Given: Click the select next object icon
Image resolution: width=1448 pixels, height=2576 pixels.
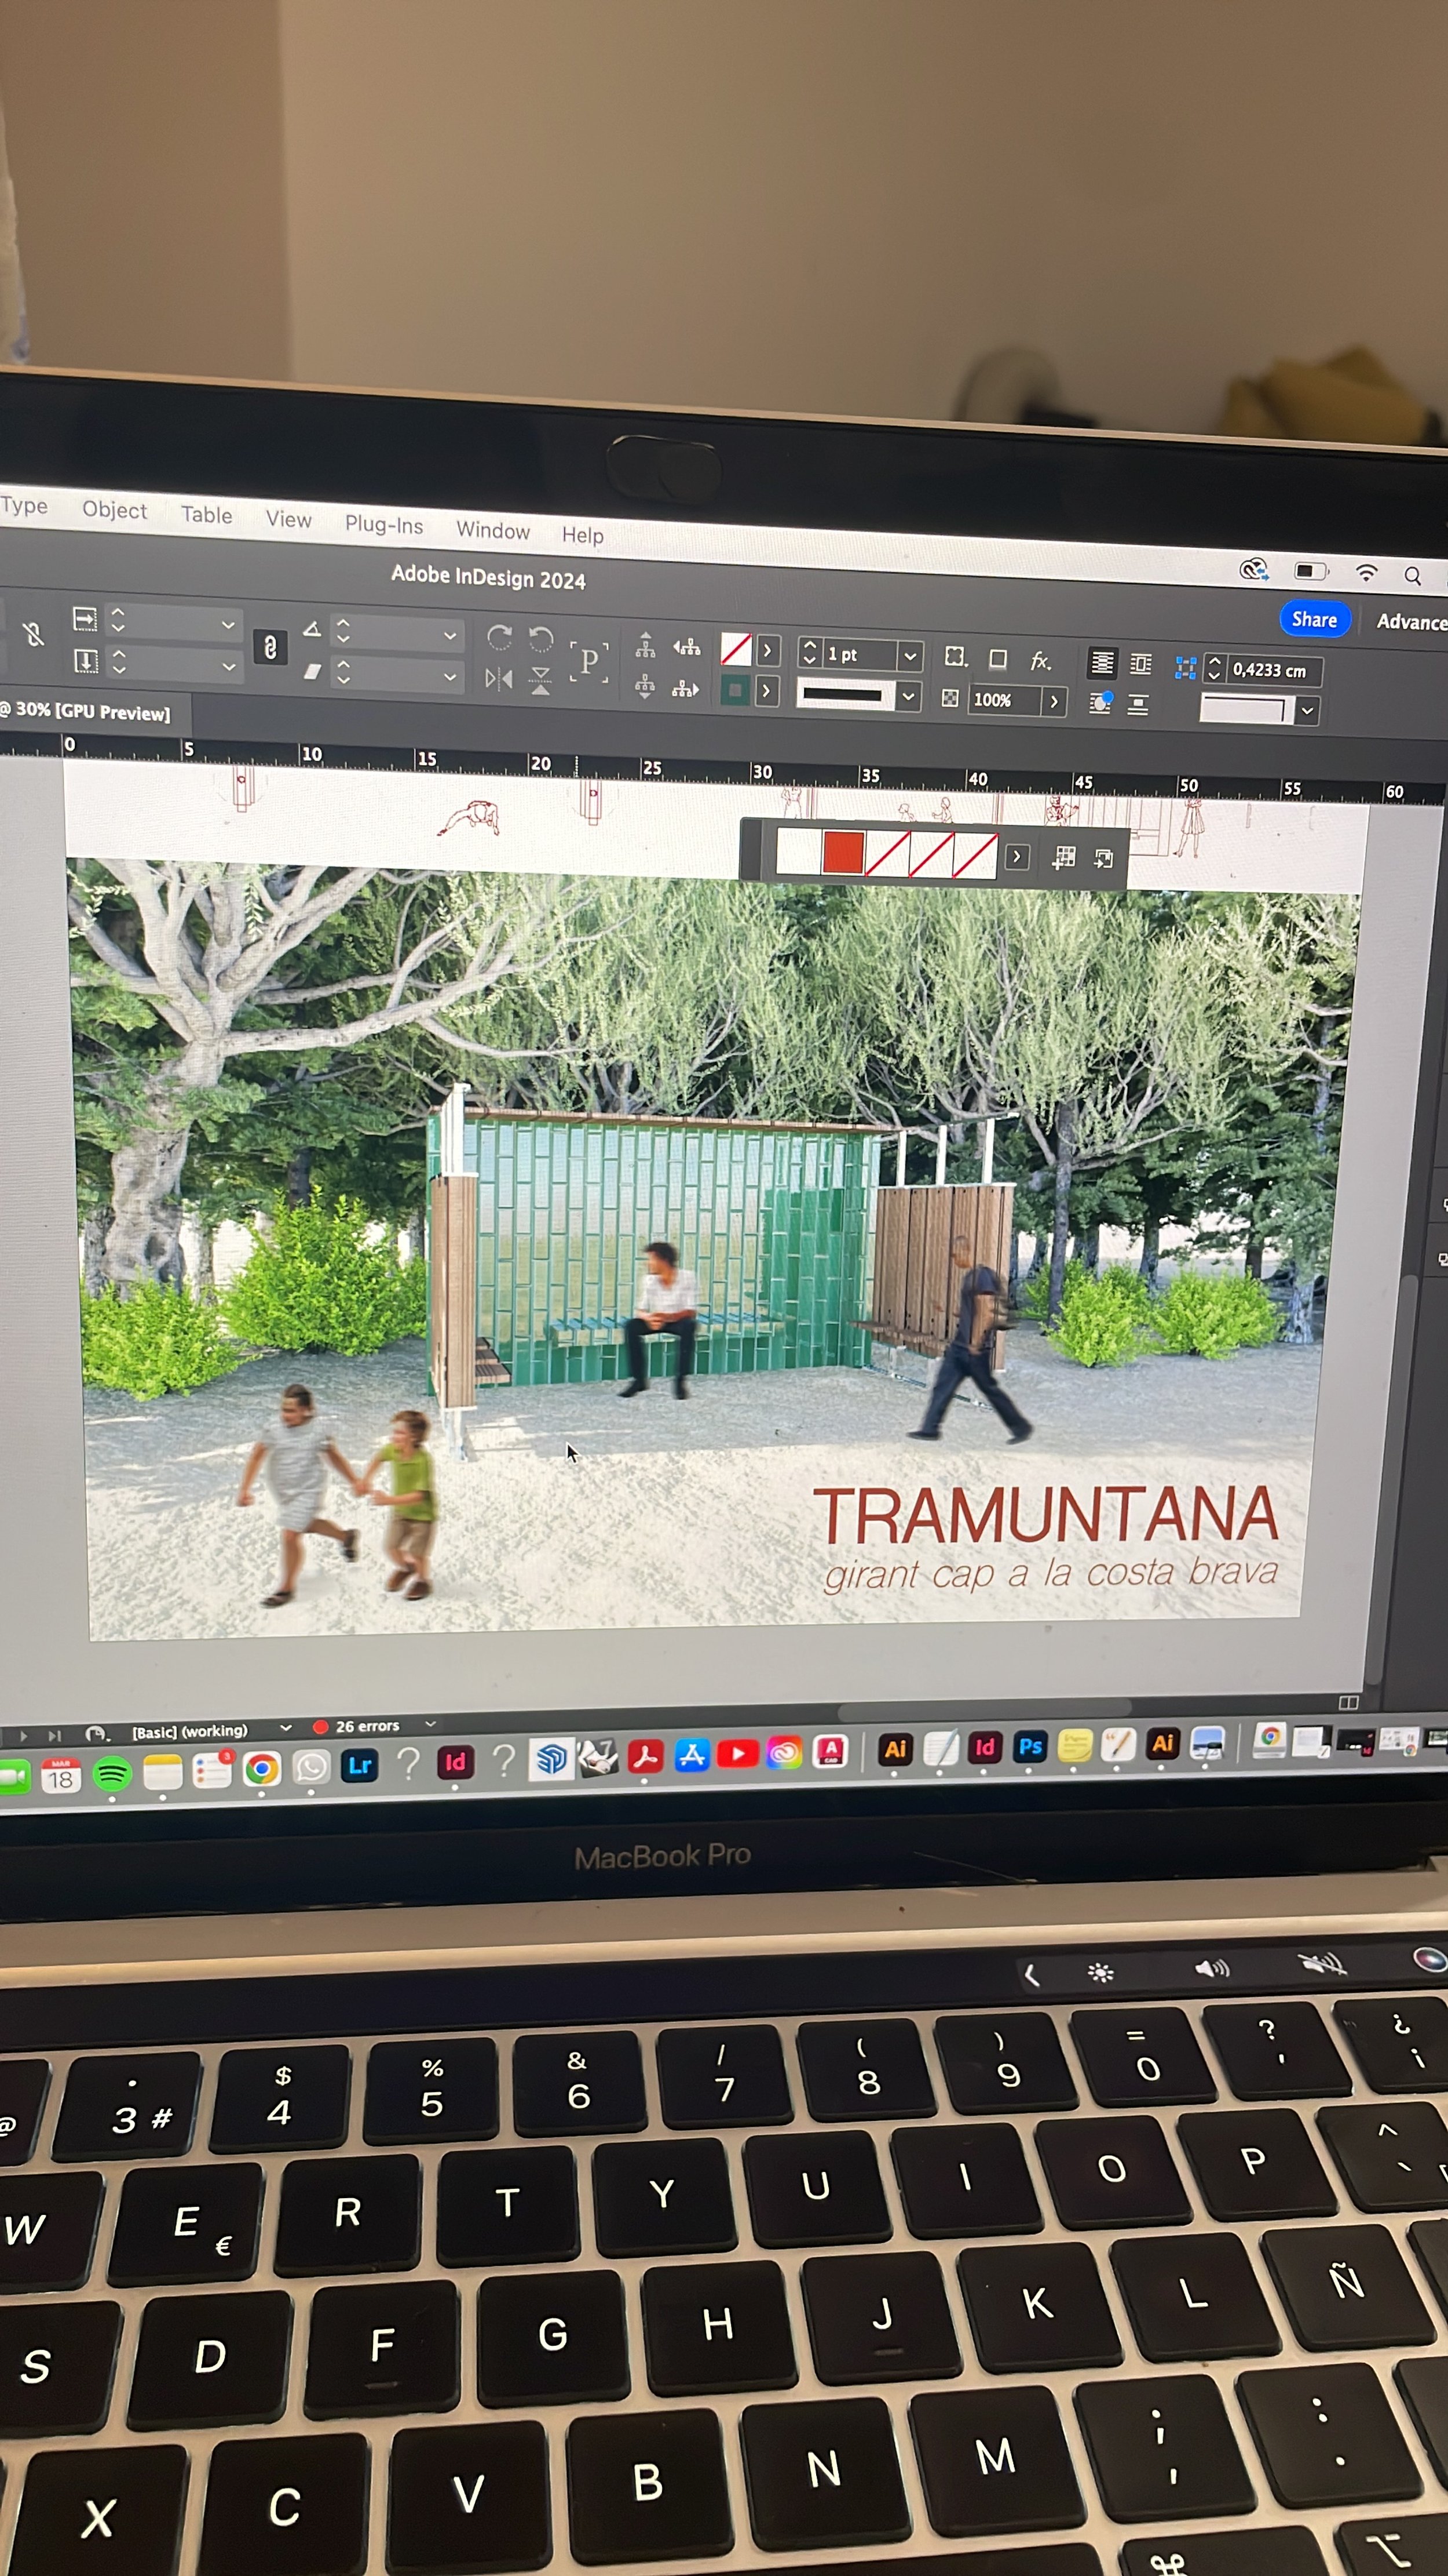Looking at the screenshot, I should point(686,689).
